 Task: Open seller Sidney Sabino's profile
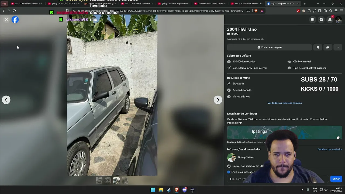[x=246, y=157]
